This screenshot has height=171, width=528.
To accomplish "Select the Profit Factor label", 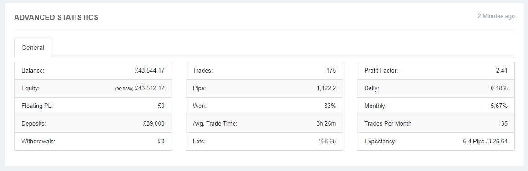I will [x=381, y=71].
